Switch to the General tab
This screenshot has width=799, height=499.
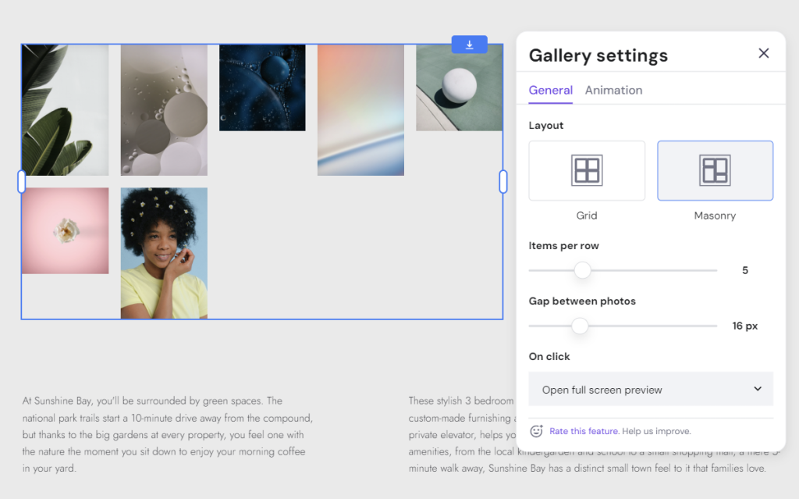[550, 90]
